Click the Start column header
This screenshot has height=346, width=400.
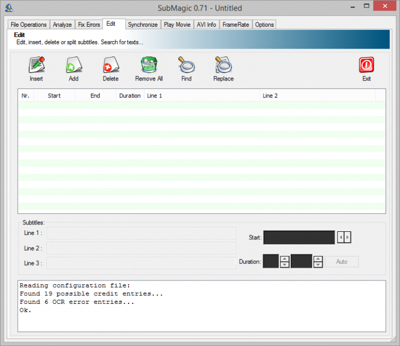click(54, 95)
